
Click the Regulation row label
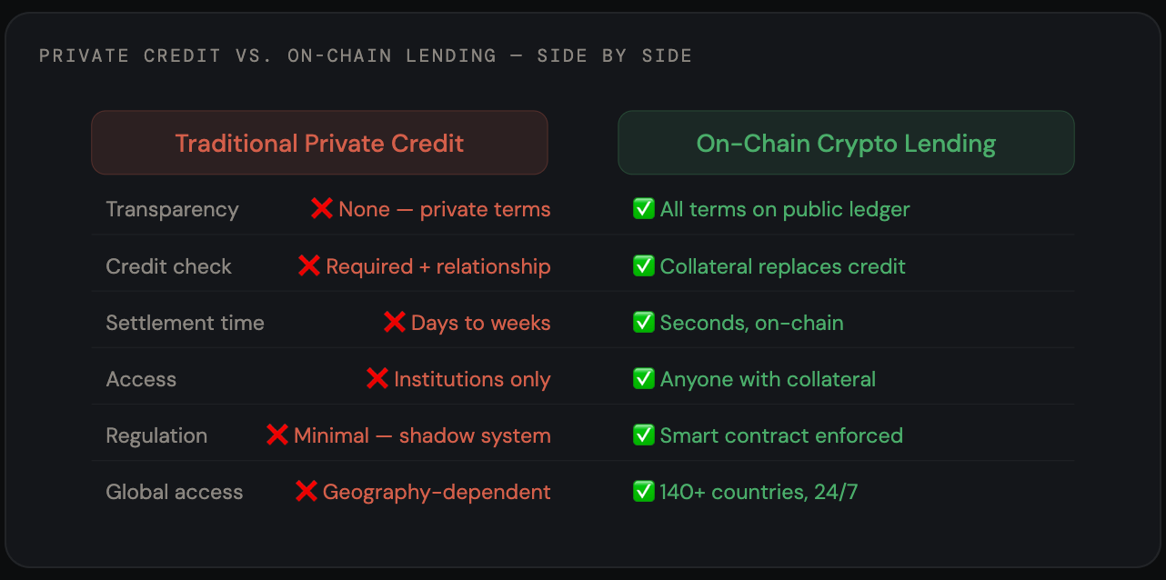[156, 435]
